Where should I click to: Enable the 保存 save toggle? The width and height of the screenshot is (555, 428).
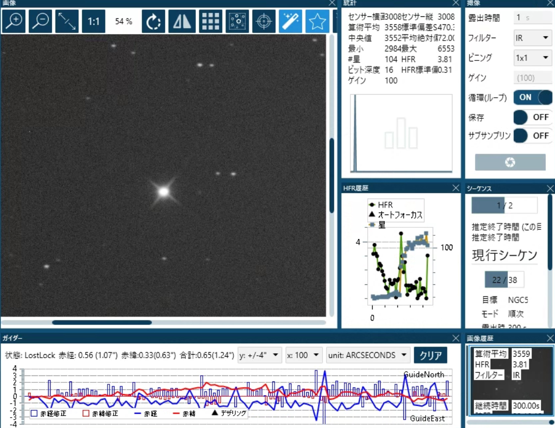click(x=533, y=117)
